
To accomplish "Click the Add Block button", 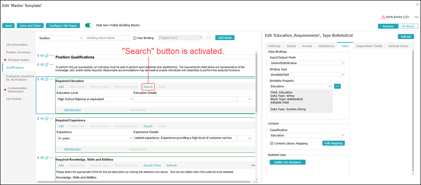I will (x=225, y=37).
